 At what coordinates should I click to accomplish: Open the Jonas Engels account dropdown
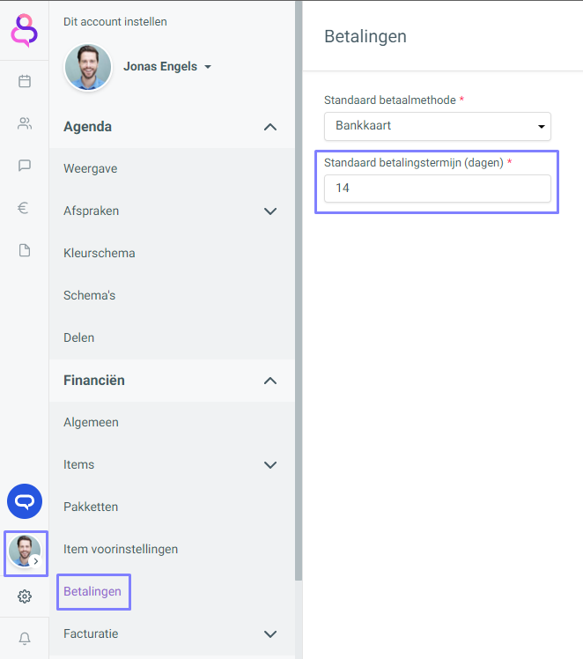(x=167, y=66)
